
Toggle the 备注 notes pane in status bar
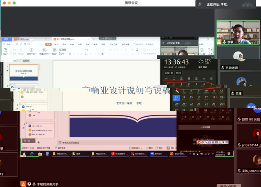149,148
